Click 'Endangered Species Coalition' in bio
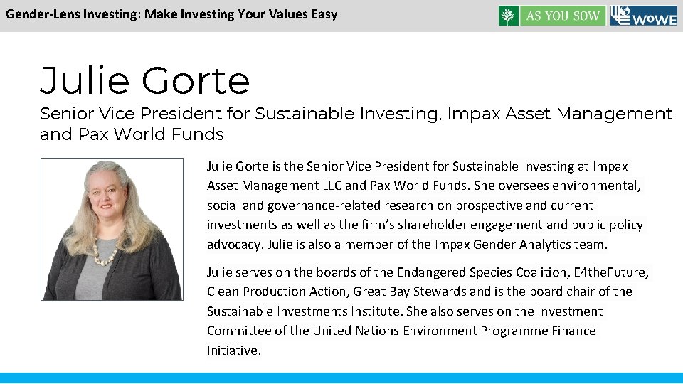The height and width of the screenshot is (384, 683). [x=482, y=272]
